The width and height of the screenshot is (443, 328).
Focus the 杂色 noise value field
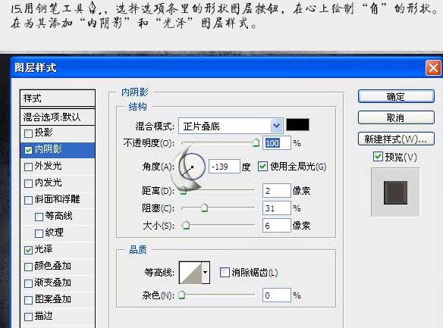[x=277, y=295]
